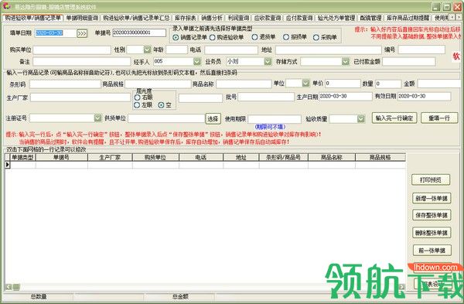The height and width of the screenshot is (304, 464).
Task: Click 重填一行 button
Action: (439, 118)
